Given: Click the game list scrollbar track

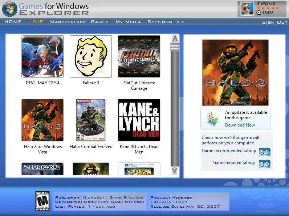Looking at the screenshot, I should click(x=175, y=109).
